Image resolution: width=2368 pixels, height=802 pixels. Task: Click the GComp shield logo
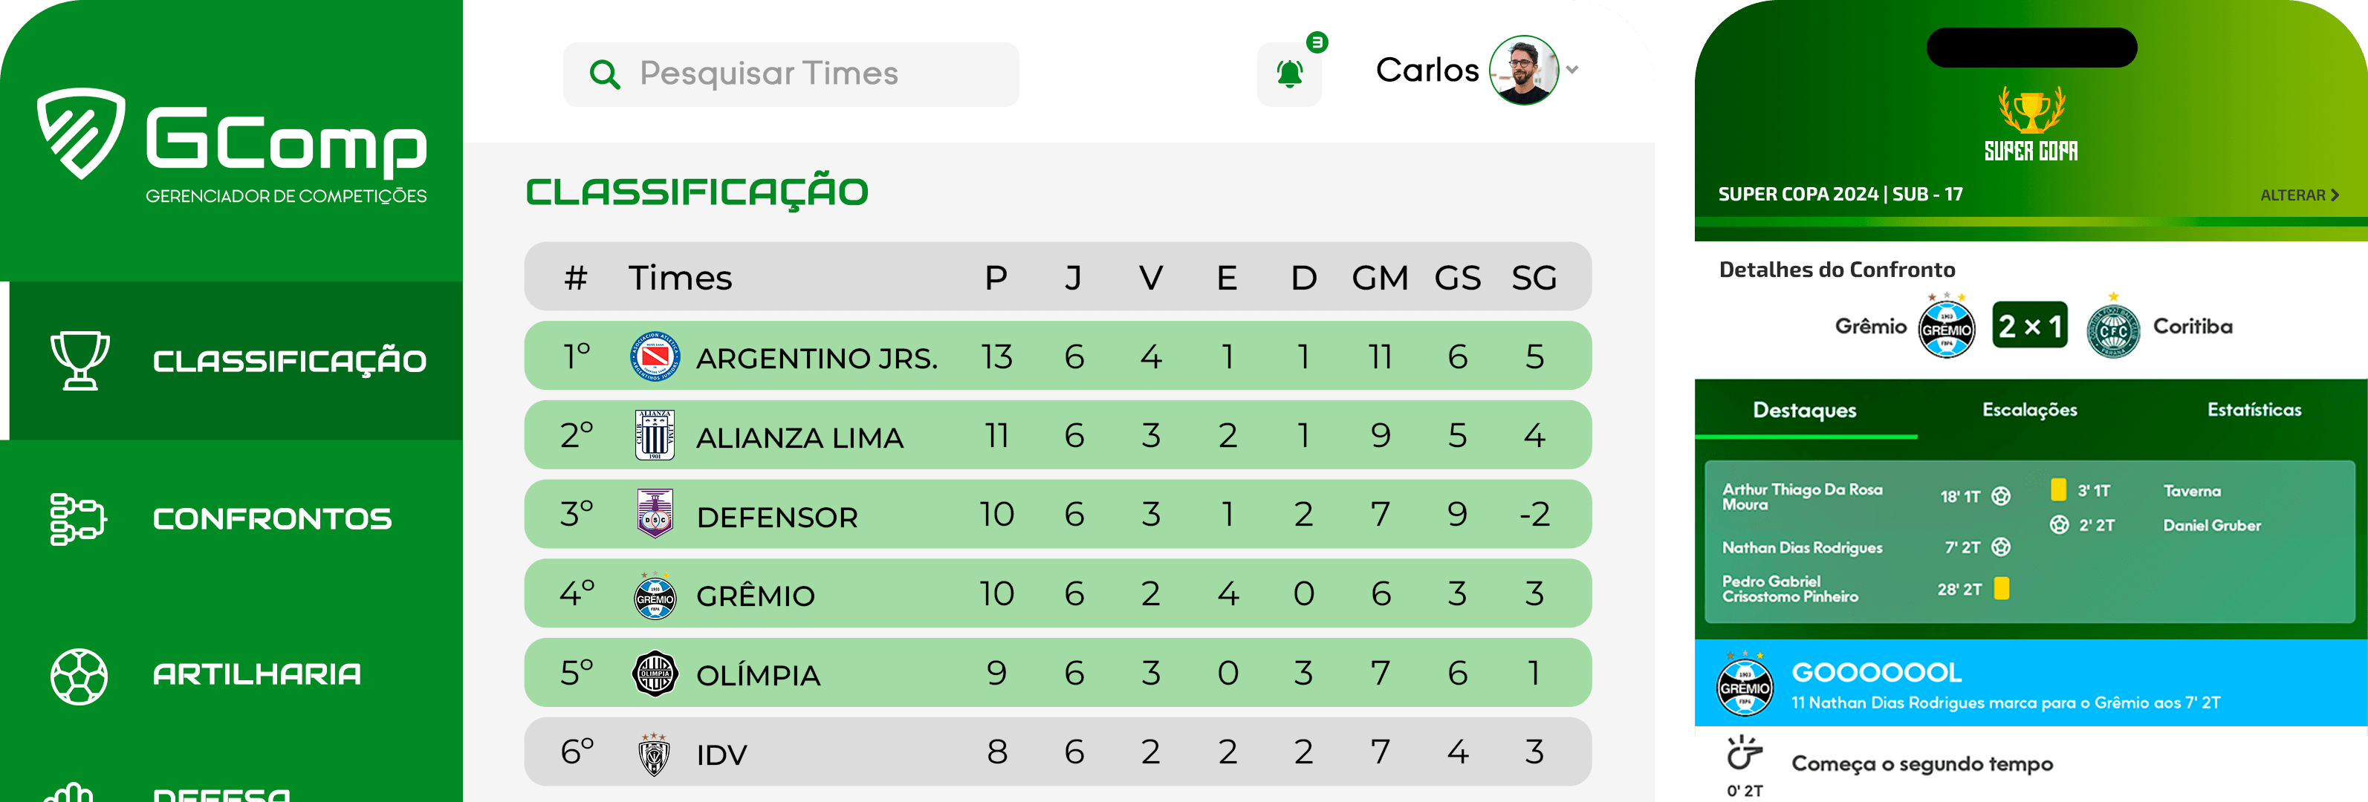pyautogui.click(x=81, y=133)
